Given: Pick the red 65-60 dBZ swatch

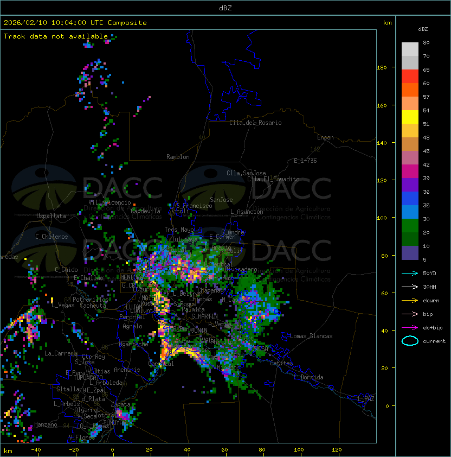Looking at the screenshot, I should point(410,77).
